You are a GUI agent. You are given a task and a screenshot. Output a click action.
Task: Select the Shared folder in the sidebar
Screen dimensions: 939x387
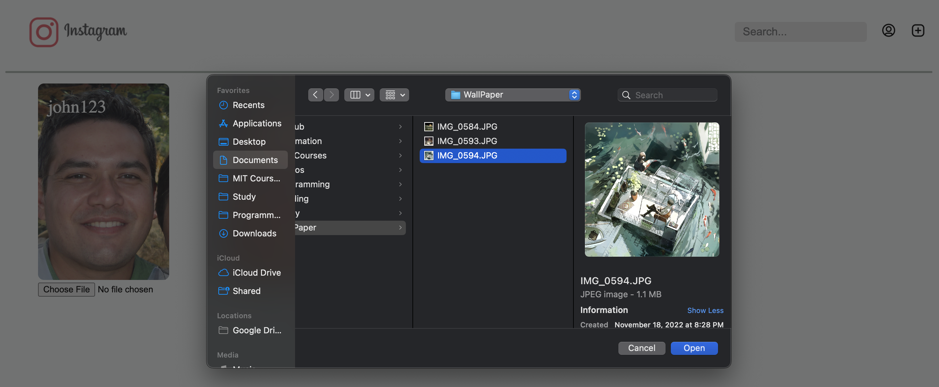point(247,291)
